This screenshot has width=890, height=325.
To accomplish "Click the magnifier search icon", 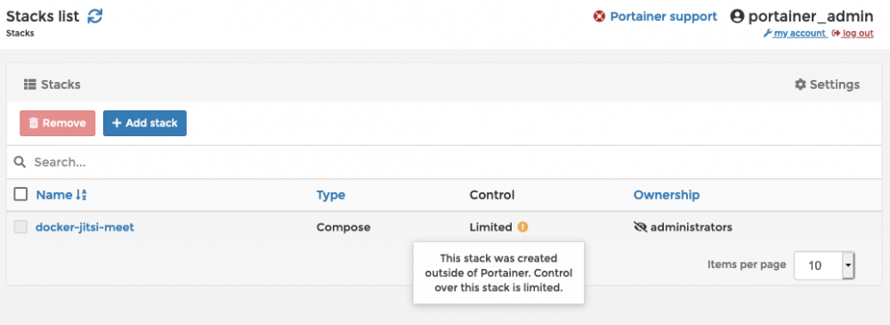I will pos(20,162).
